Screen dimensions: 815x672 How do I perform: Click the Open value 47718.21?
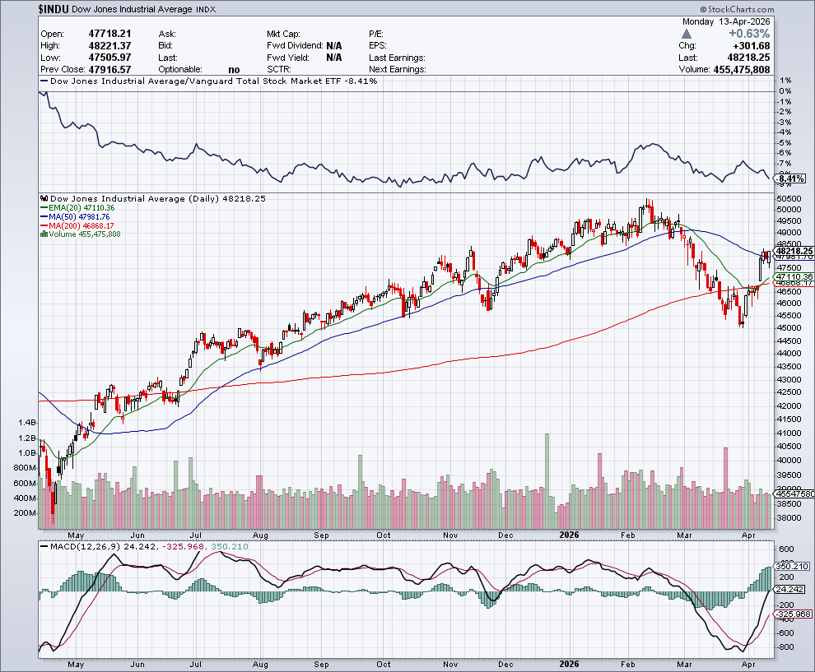109,34
